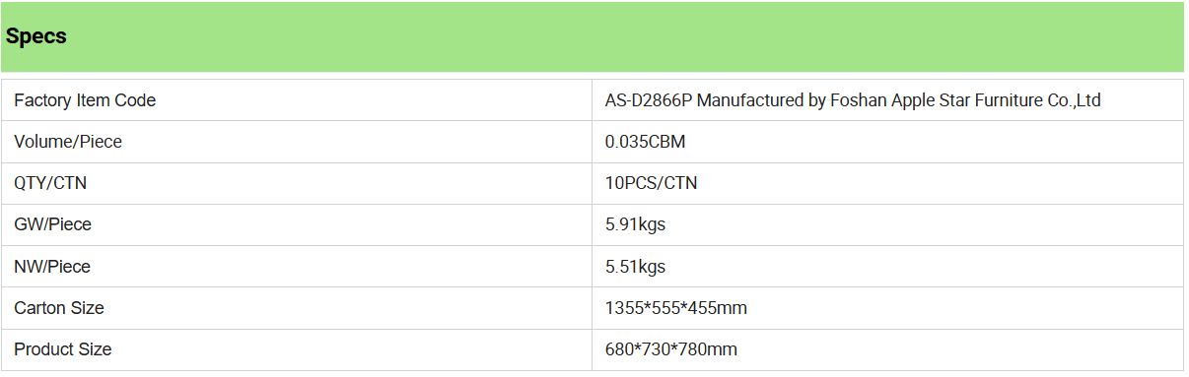This screenshot has width=1189, height=377.
Task: Click the green Specs header bar
Action: [x=593, y=36]
